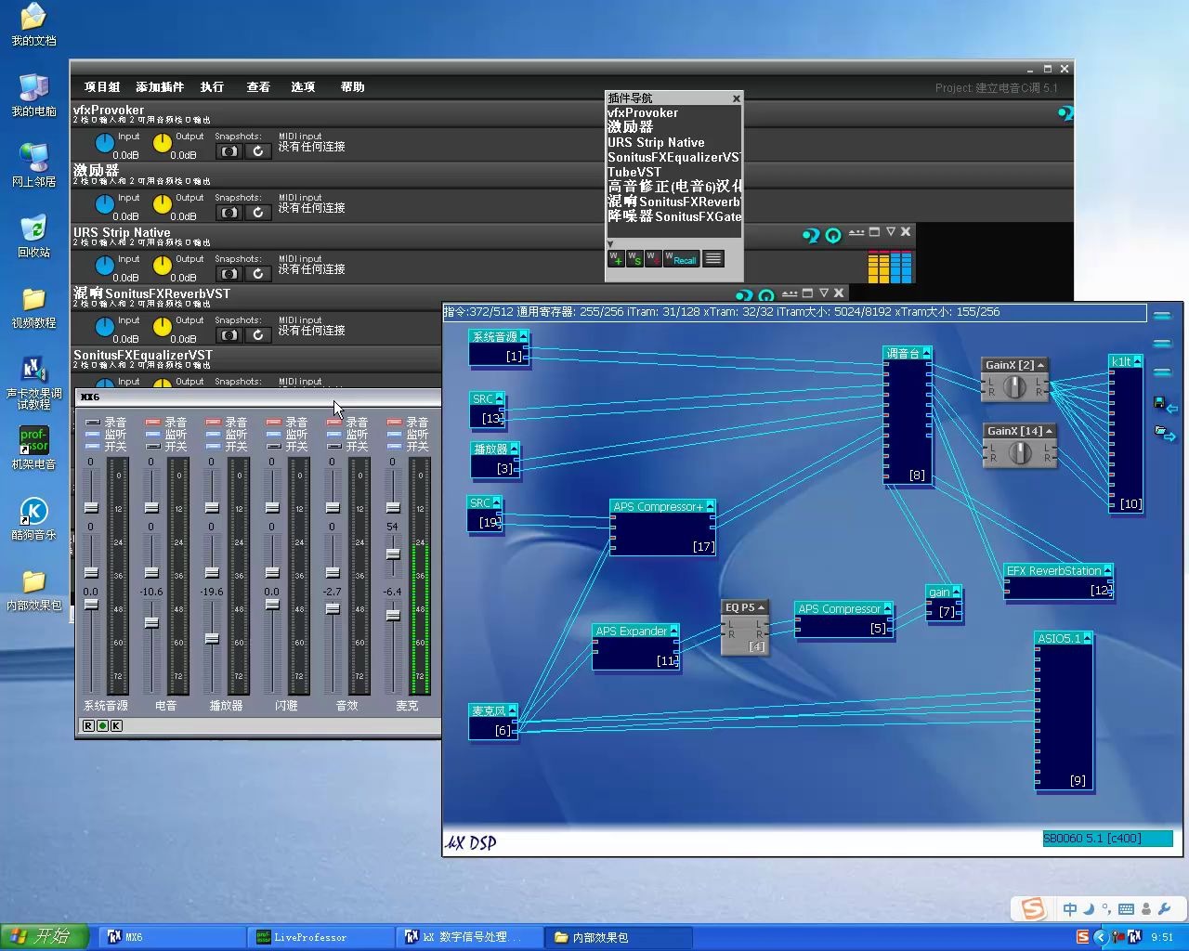Screen dimensions: 1189x951
Task: Click the R icon at MX6 bottom
Action: tap(88, 725)
